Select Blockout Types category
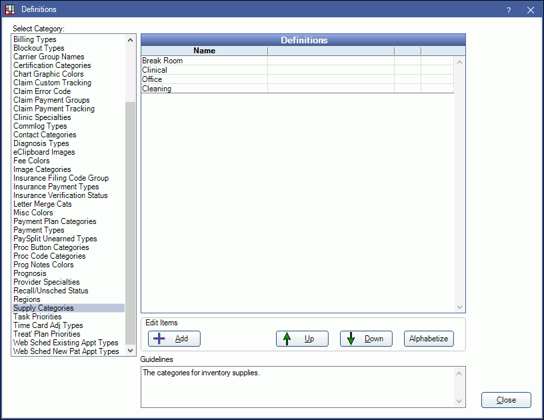This screenshot has width=544, height=420. [x=69, y=48]
